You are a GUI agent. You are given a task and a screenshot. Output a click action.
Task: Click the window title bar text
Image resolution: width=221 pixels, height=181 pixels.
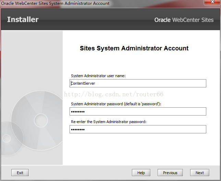pyautogui.click(x=55, y=3)
